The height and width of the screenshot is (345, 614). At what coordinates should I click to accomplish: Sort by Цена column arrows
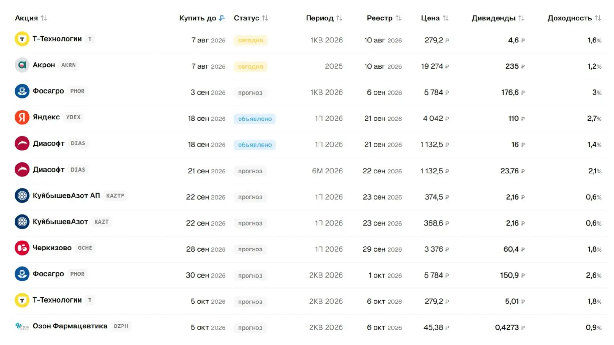445,18
